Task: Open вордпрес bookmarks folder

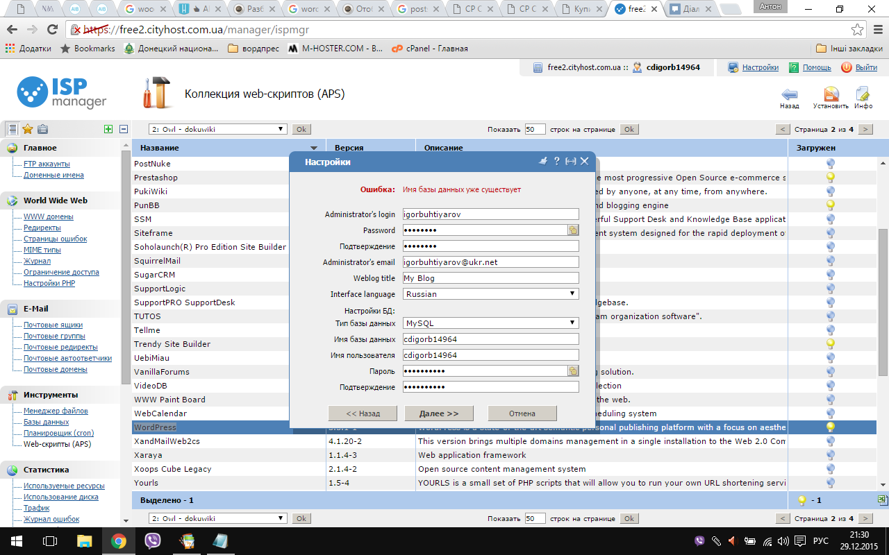Action: [x=254, y=49]
